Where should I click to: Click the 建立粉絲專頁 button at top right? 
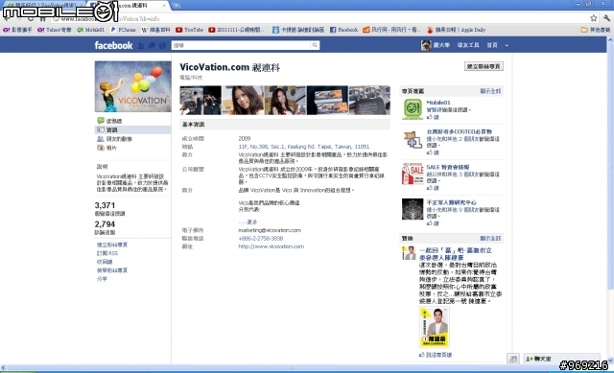(484, 66)
